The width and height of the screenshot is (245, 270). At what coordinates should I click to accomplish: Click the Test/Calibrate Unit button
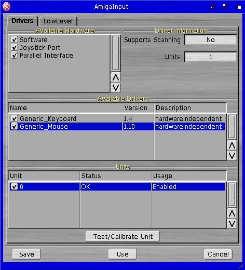pyautogui.click(x=122, y=236)
